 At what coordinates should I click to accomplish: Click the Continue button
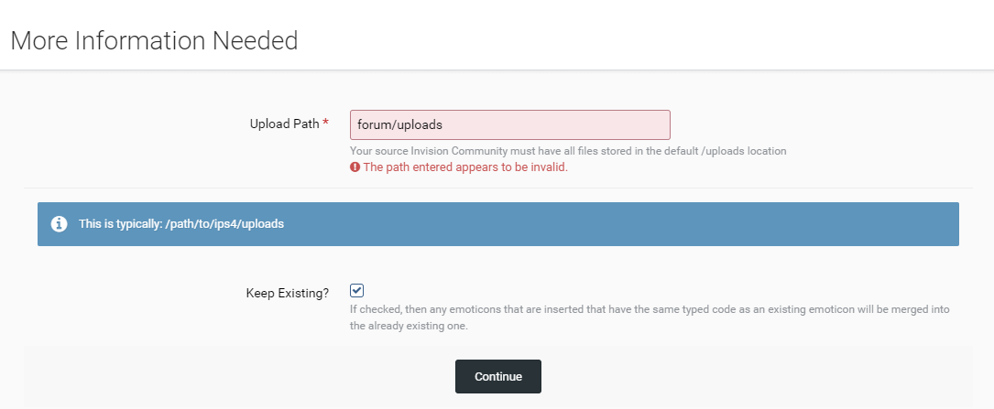[498, 377]
